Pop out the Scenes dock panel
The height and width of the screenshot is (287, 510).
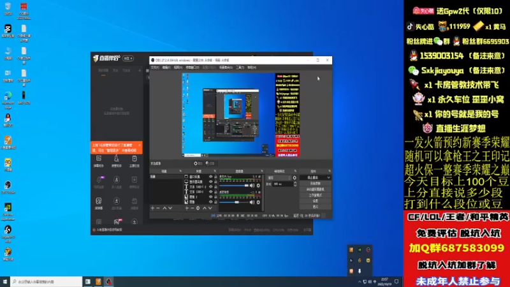180,171
